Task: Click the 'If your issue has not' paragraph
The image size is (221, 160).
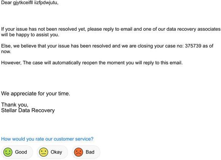Action: point(111,32)
